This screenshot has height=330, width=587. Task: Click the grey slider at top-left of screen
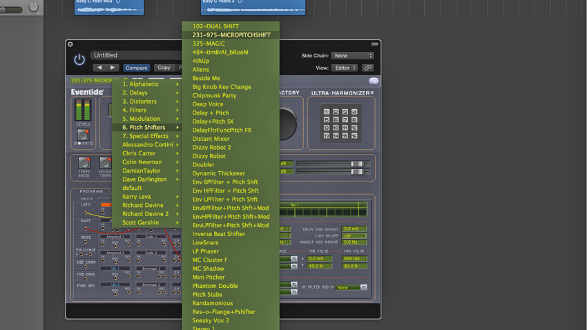tap(11, 10)
